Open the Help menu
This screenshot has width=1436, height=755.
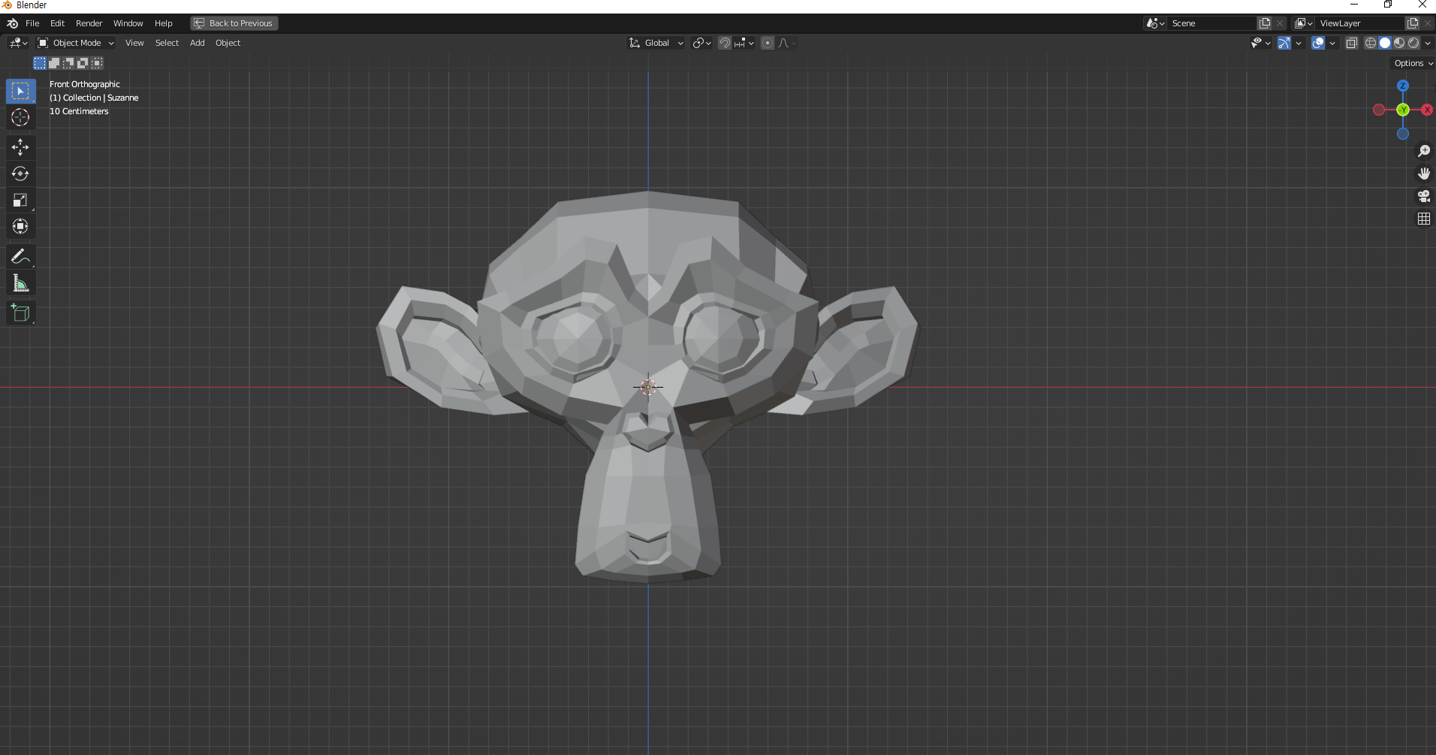163,23
